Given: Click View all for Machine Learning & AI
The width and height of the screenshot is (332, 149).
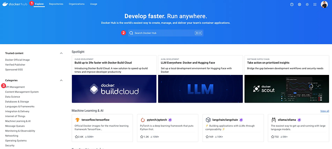Looking at the screenshot, I should click(325, 111).
